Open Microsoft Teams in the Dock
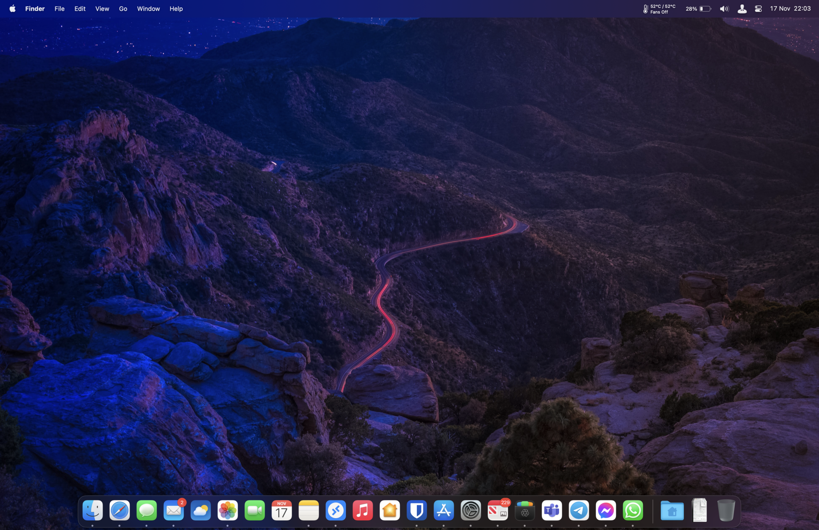Image resolution: width=819 pixels, height=530 pixels. (x=552, y=510)
